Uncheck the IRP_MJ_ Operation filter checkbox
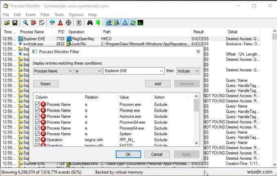Viewport: 277px width, 176px height. 37,139
